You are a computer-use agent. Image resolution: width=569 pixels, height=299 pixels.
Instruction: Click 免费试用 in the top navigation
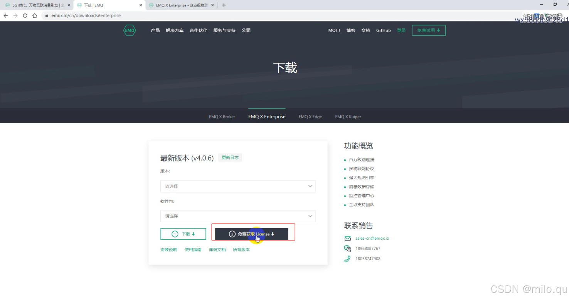pyautogui.click(x=428, y=30)
